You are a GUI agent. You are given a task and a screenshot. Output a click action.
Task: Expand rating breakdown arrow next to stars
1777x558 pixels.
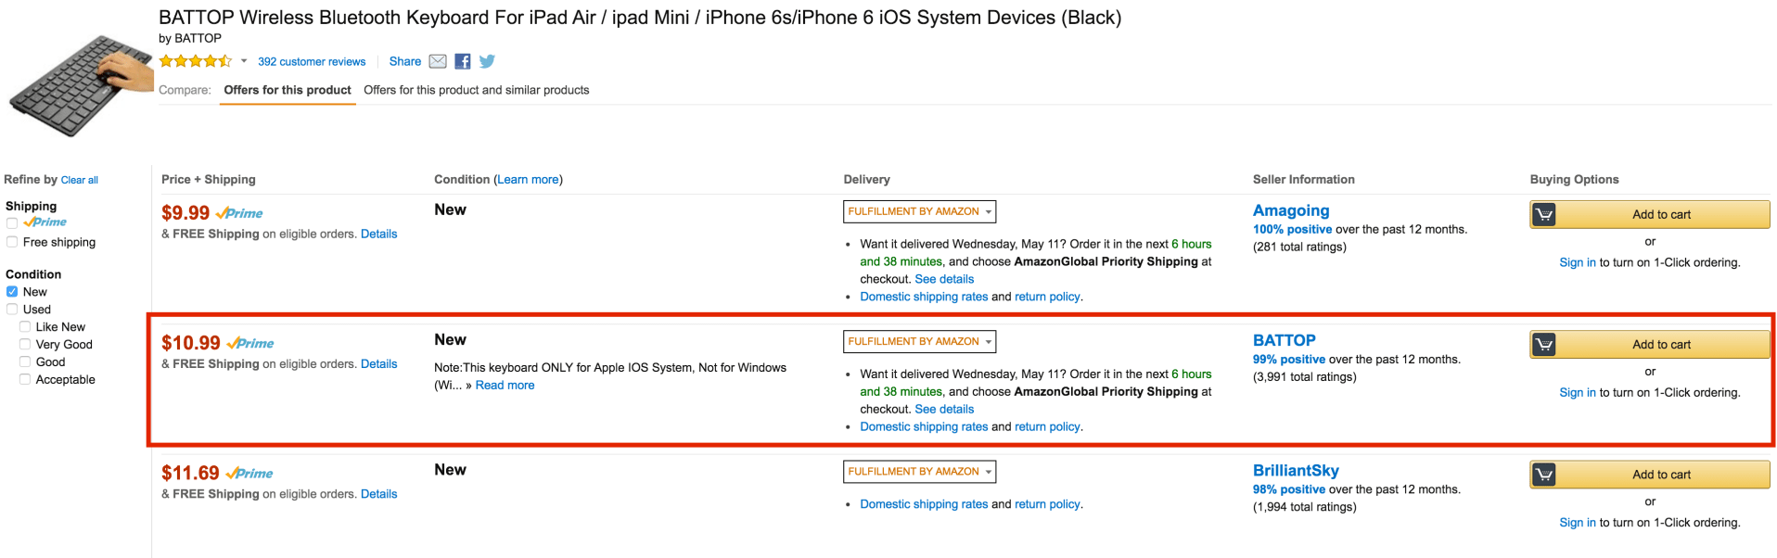[244, 61]
